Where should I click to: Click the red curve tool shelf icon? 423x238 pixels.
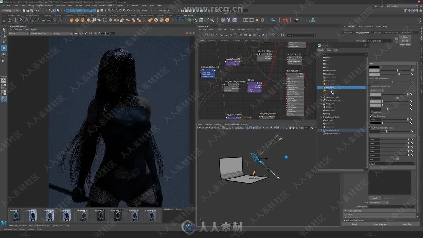(285, 20)
